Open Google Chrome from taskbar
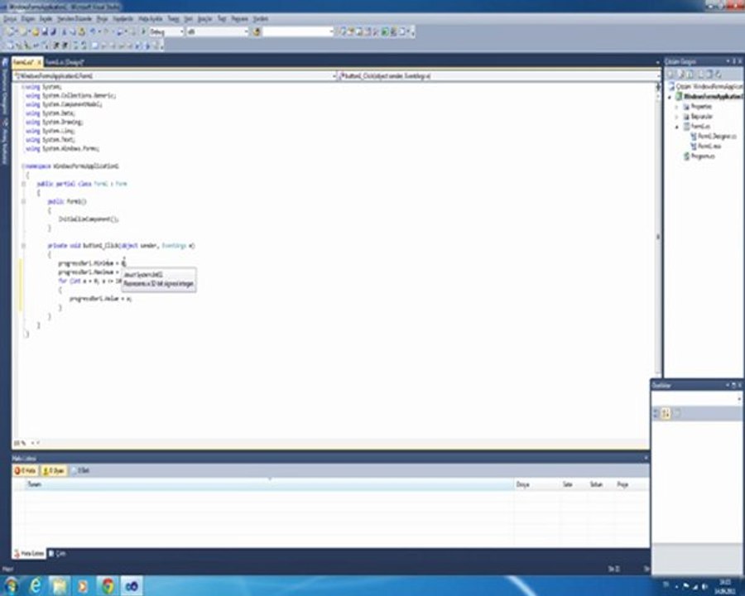This screenshot has height=596, width=745. [x=108, y=586]
